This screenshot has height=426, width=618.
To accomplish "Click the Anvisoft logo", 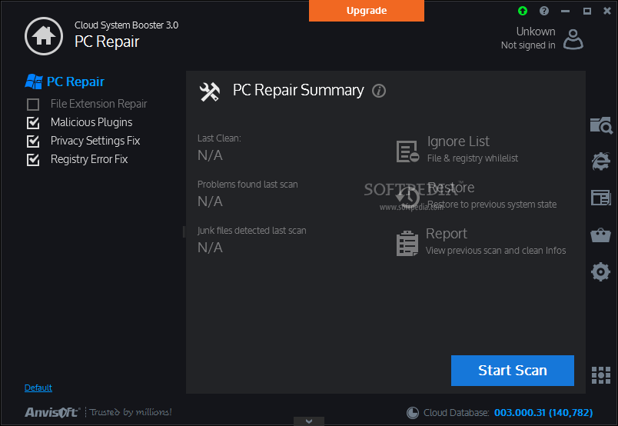I will (52, 412).
